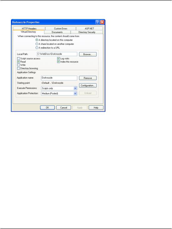172x229 pixels.
Task: Click the '<Default ...\Dorknozzle' starting point text
Action: click(52, 83)
